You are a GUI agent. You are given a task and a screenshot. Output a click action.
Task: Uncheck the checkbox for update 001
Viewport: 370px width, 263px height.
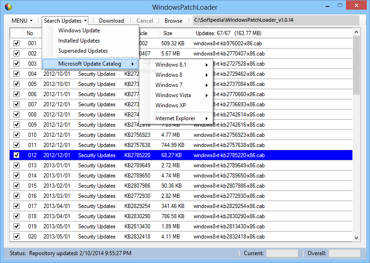[16, 43]
